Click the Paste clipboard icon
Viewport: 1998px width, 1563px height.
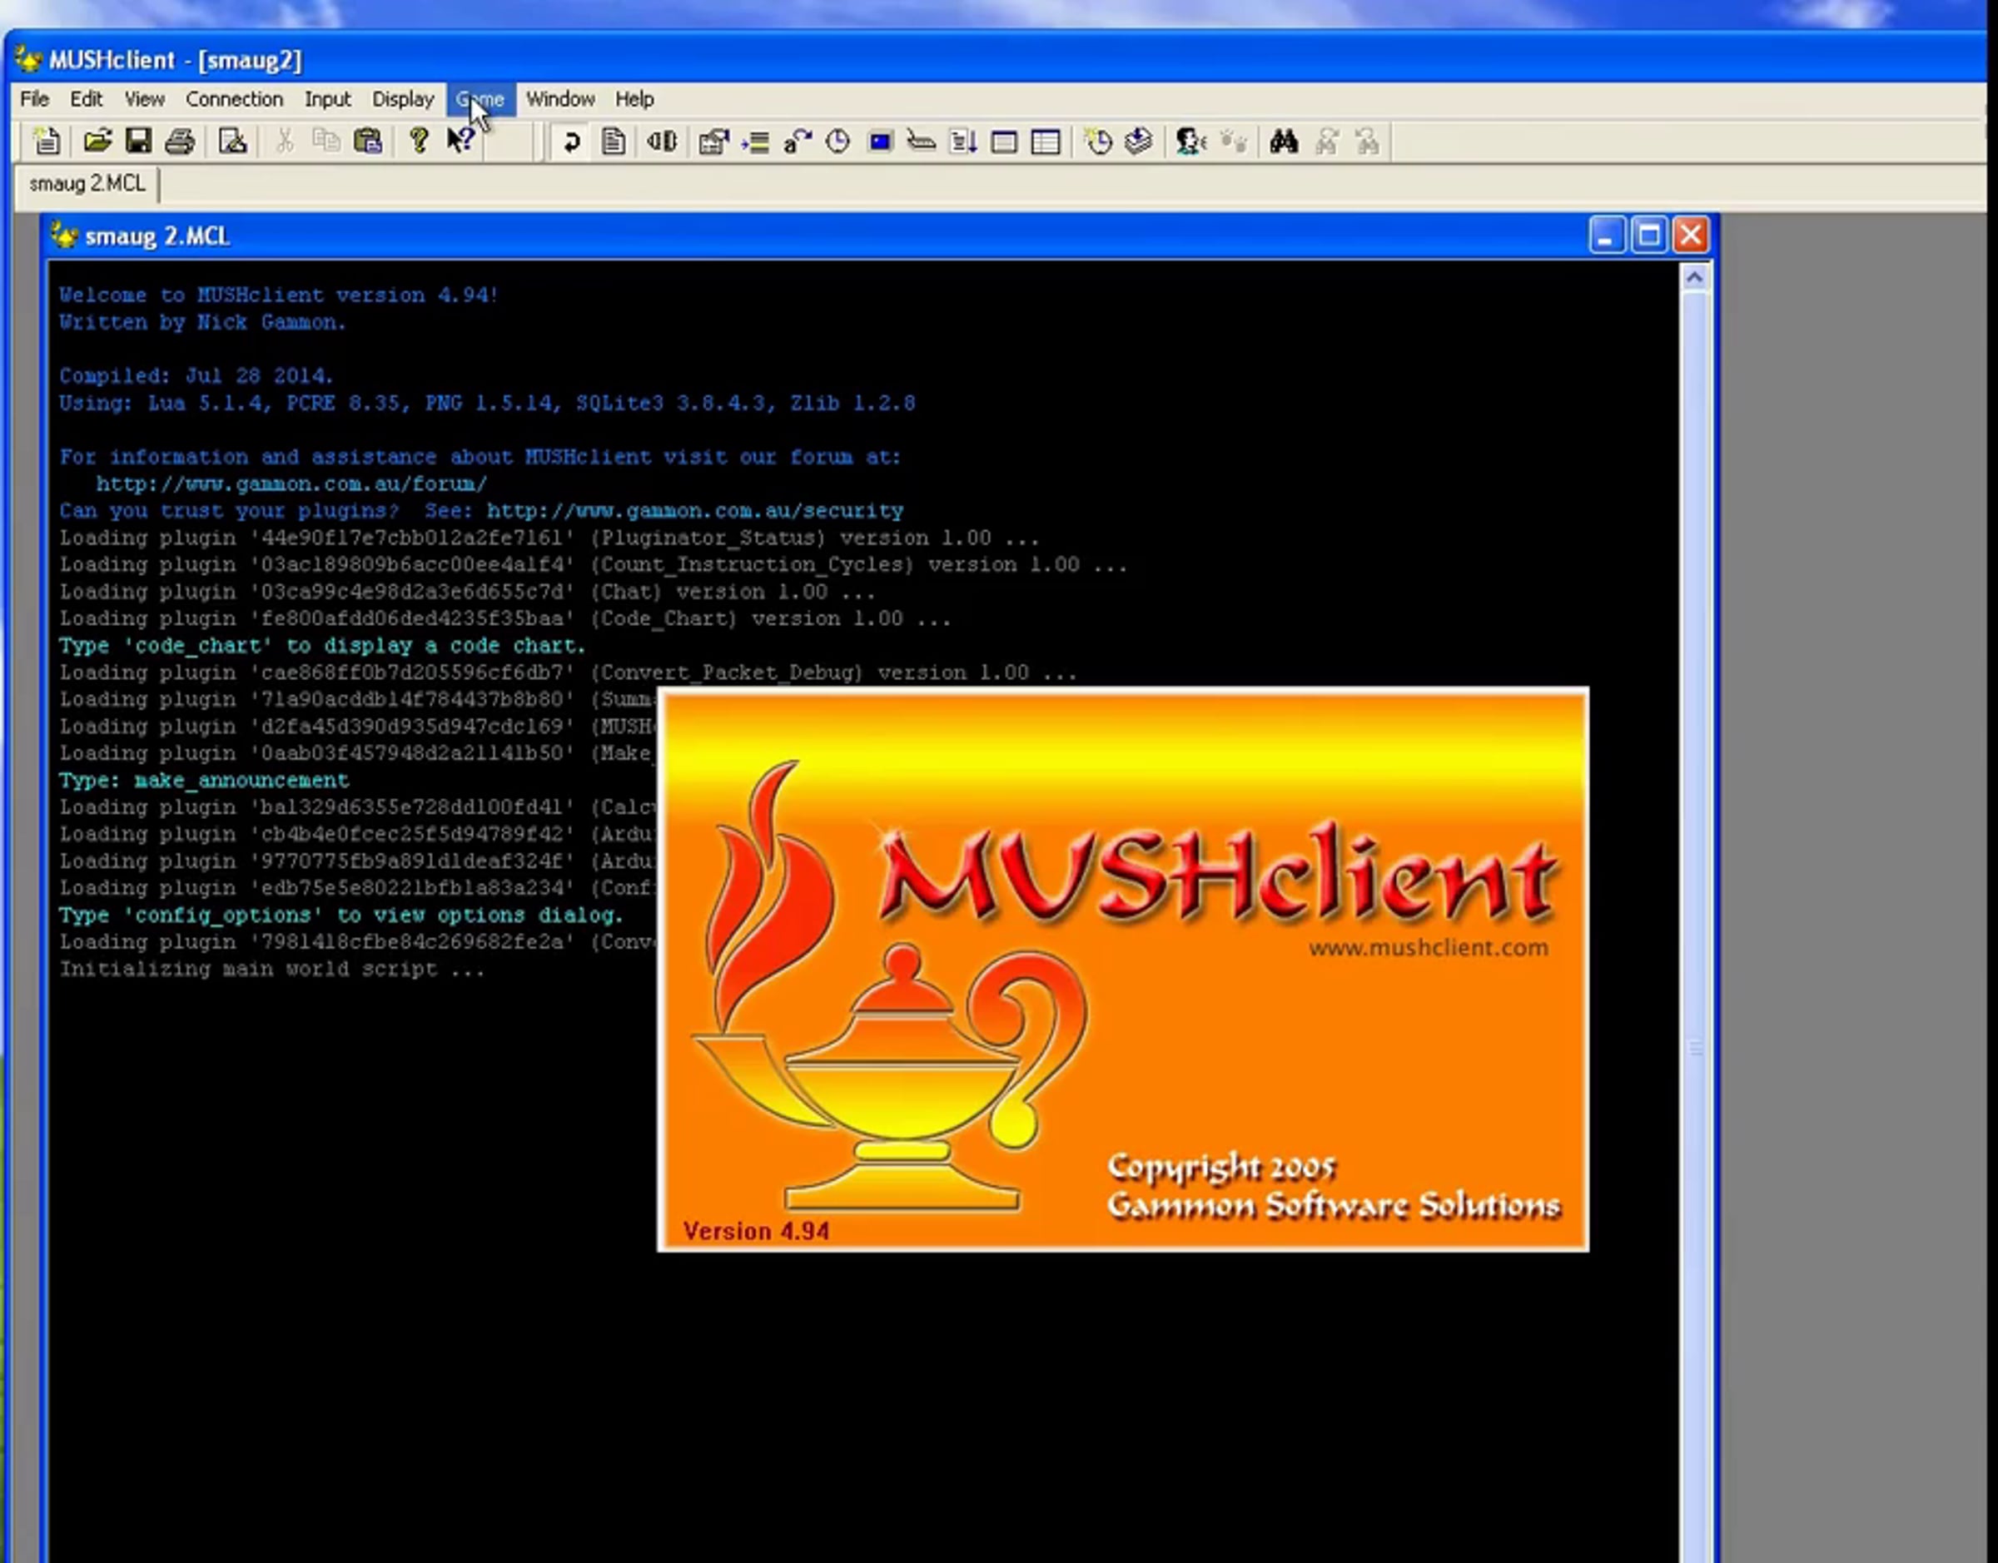click(x=368, y=141)
